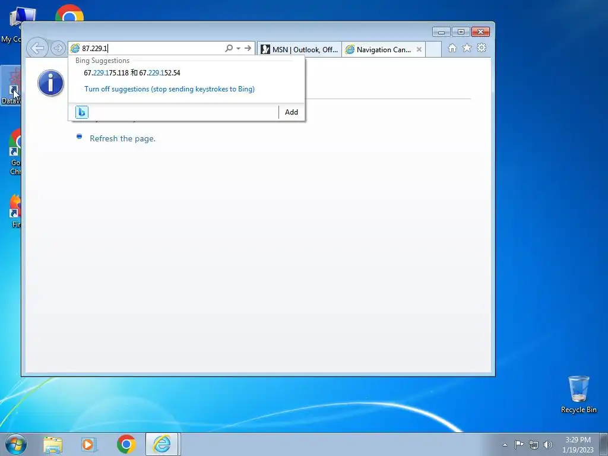Open Google Chrome from the taskbar
608x456 pixels.
[126, 444]
